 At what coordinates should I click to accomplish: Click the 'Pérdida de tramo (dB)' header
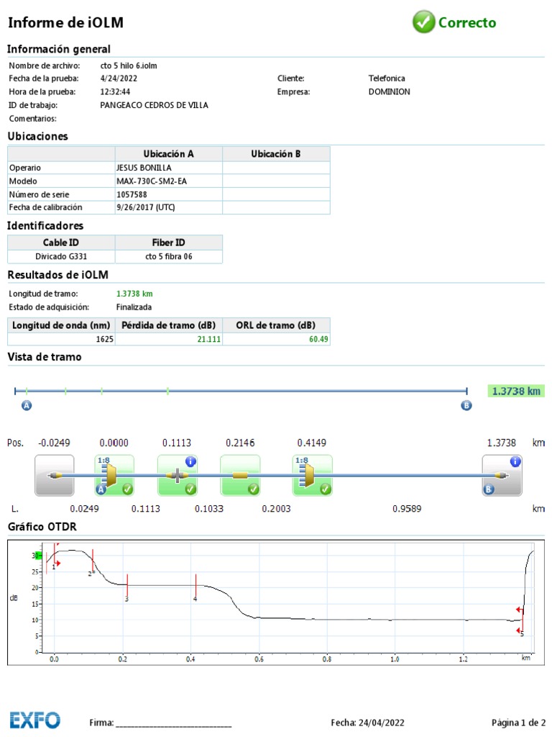168,325
